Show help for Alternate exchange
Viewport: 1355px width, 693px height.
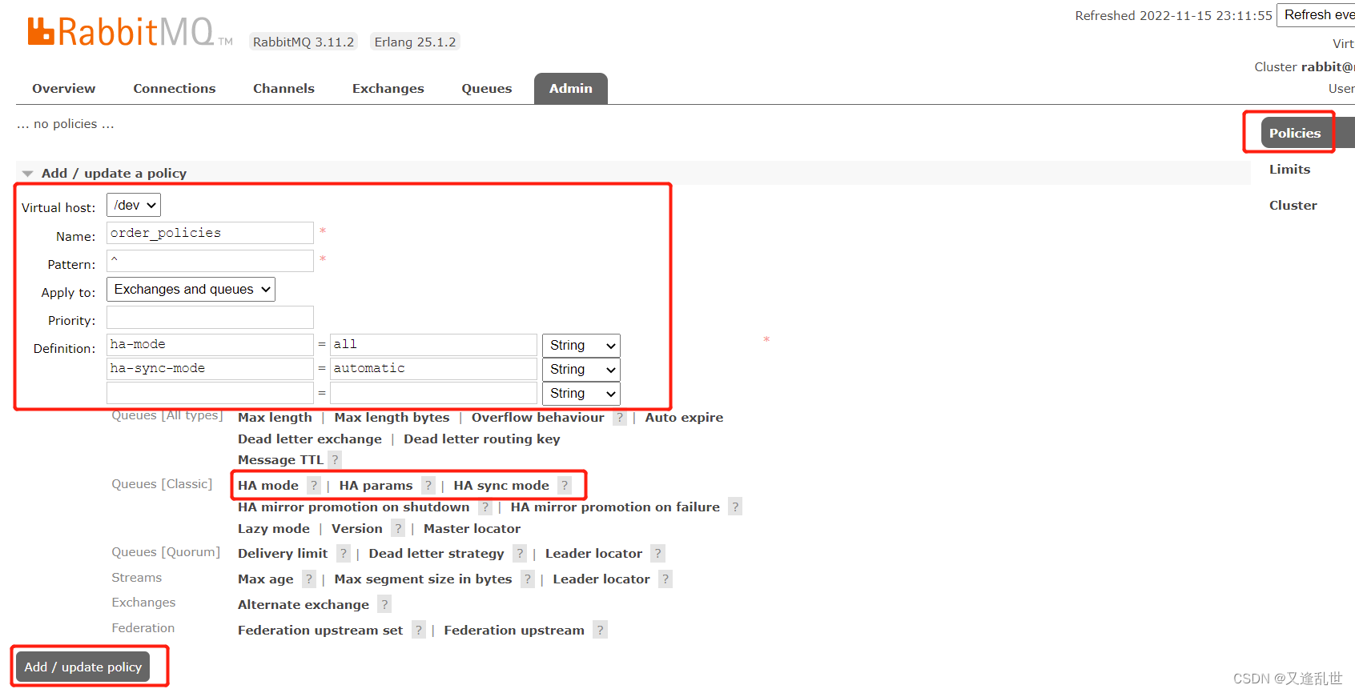[384, 605]
